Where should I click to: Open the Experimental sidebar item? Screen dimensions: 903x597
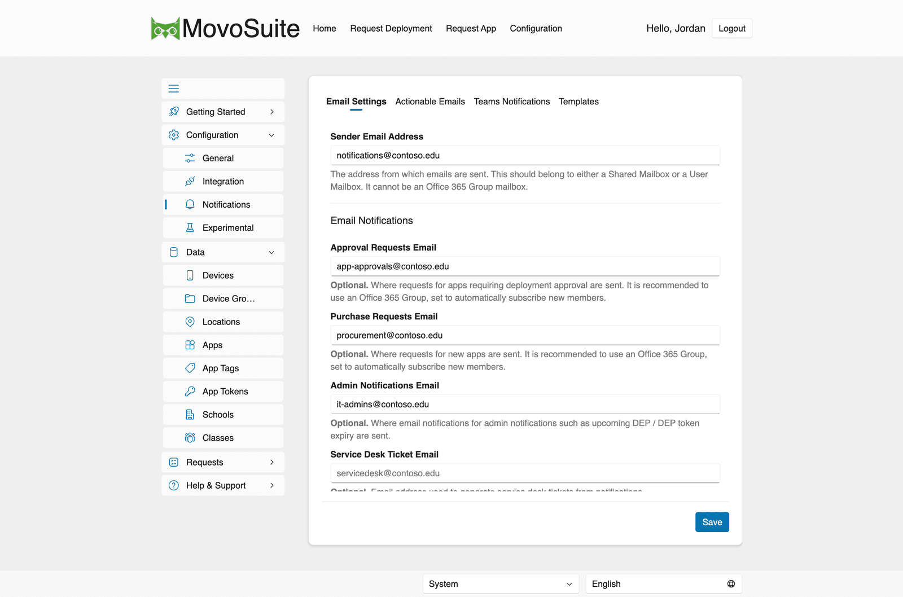(x=223, y=227)
